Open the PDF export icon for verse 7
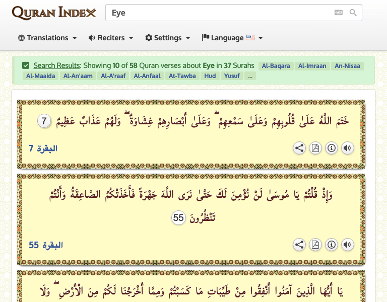This screenshot has height=302, width=387. click(315, 148)
